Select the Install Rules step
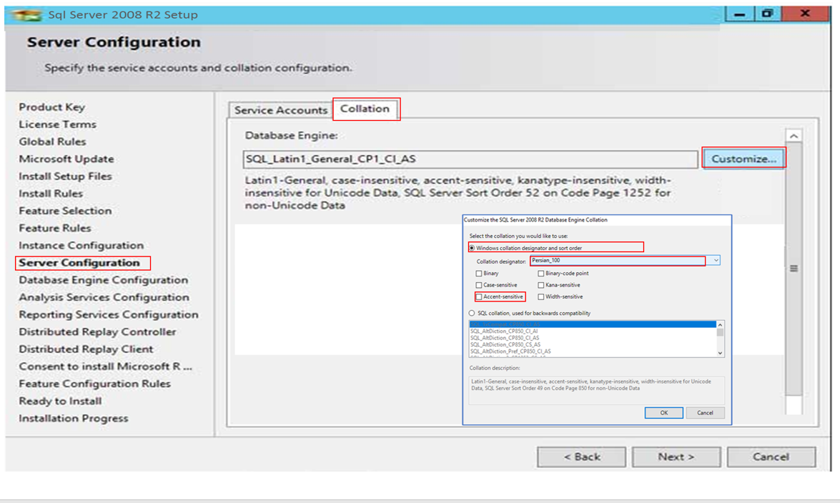Image resolution: width=840 pixels, height=503 pixels. (50, 194)
